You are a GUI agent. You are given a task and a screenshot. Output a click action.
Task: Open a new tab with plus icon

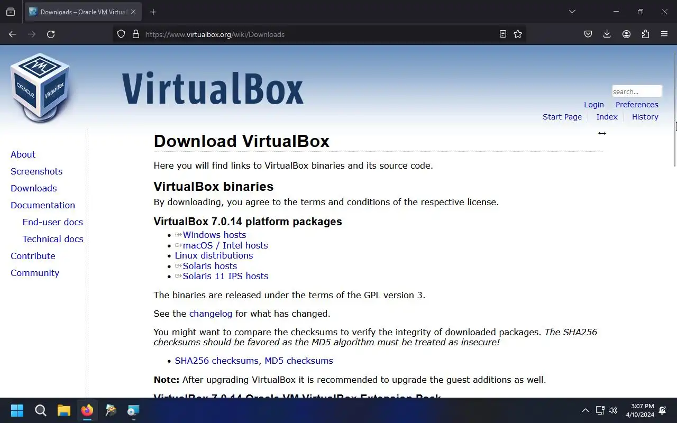pyautogui.click(x=153, y=12)
